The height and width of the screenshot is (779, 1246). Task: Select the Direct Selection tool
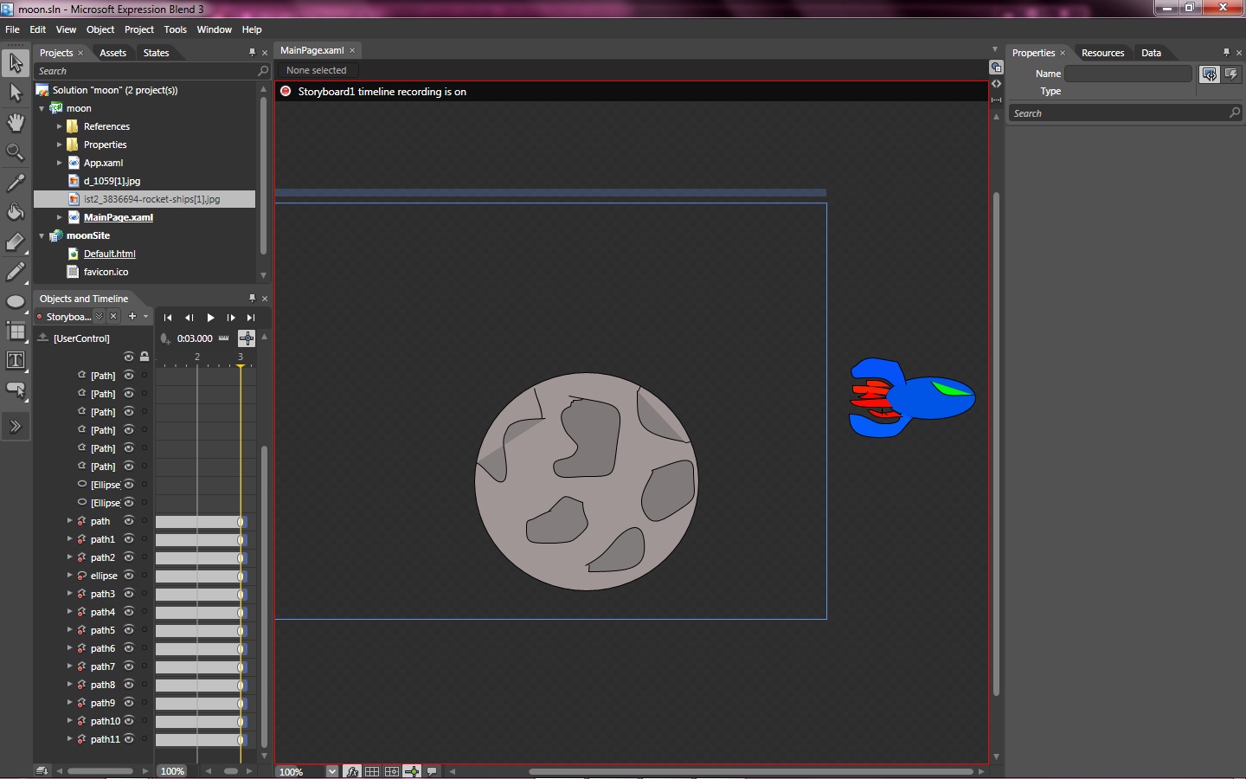(16, 92)
